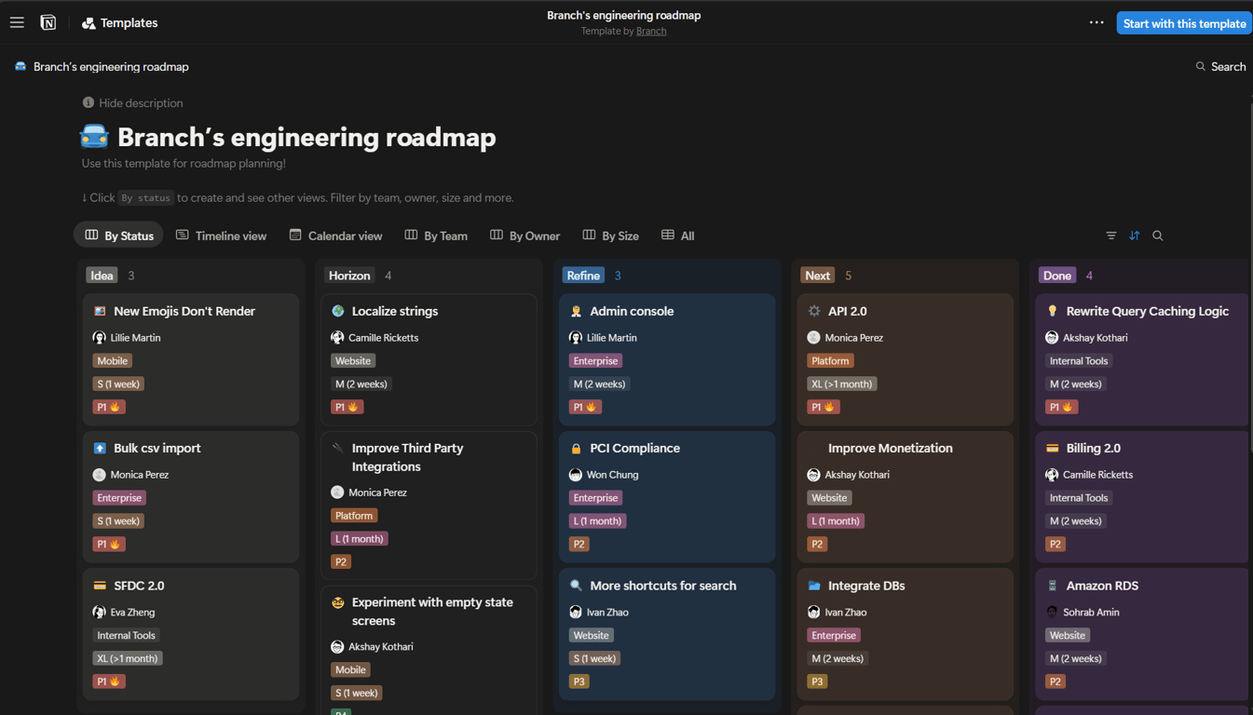Screen dimensions: 1253x715
Task: Click the Admin console person icon
Action: 576,311
